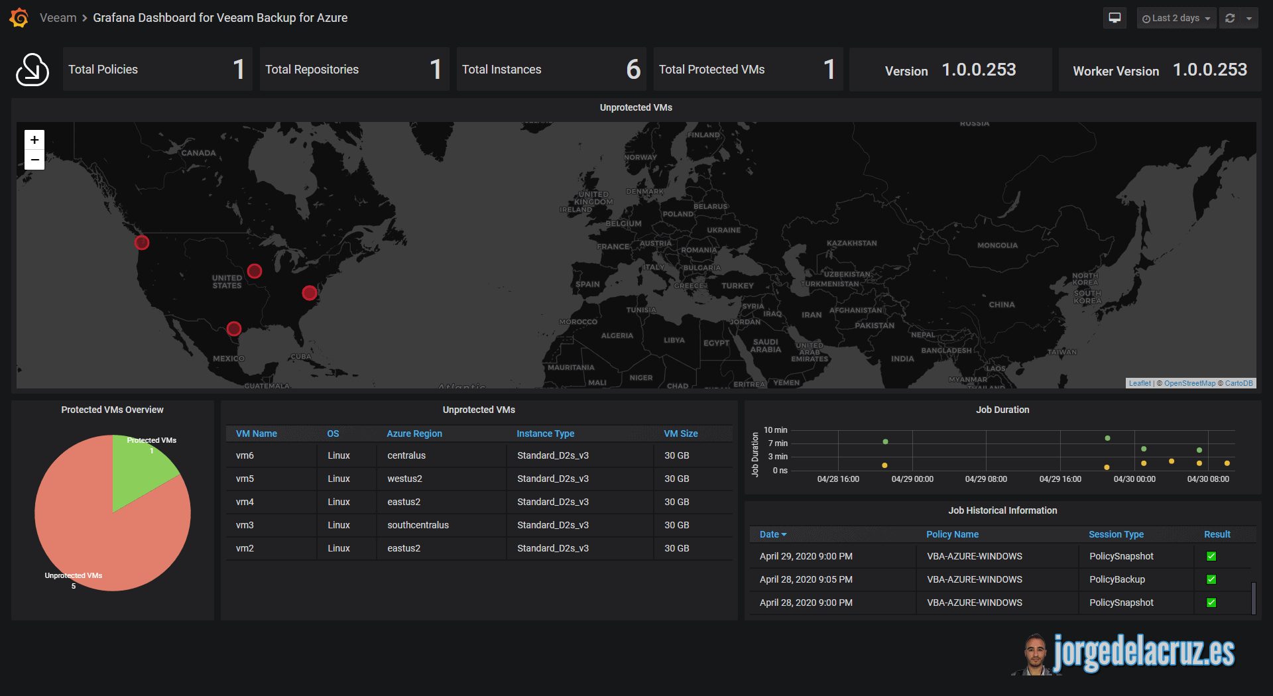Click the scrollbar in Job Historical Information
Image resolution: width=1273 pixels, height=696 pixels.
(x=1253, y=598)
